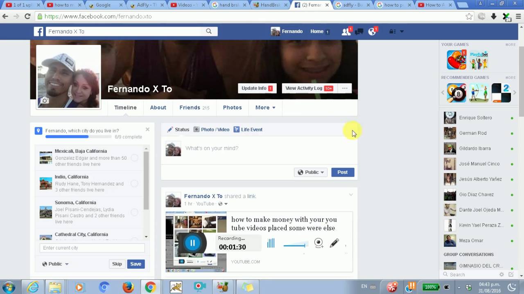Viewport: 524px width, 294px height.
Task: Open Public audience dropdown for post
Action: coord(311,172)
